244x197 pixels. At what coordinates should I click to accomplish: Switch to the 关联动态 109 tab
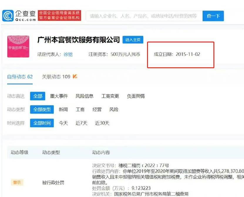click(x=56, y=77)
